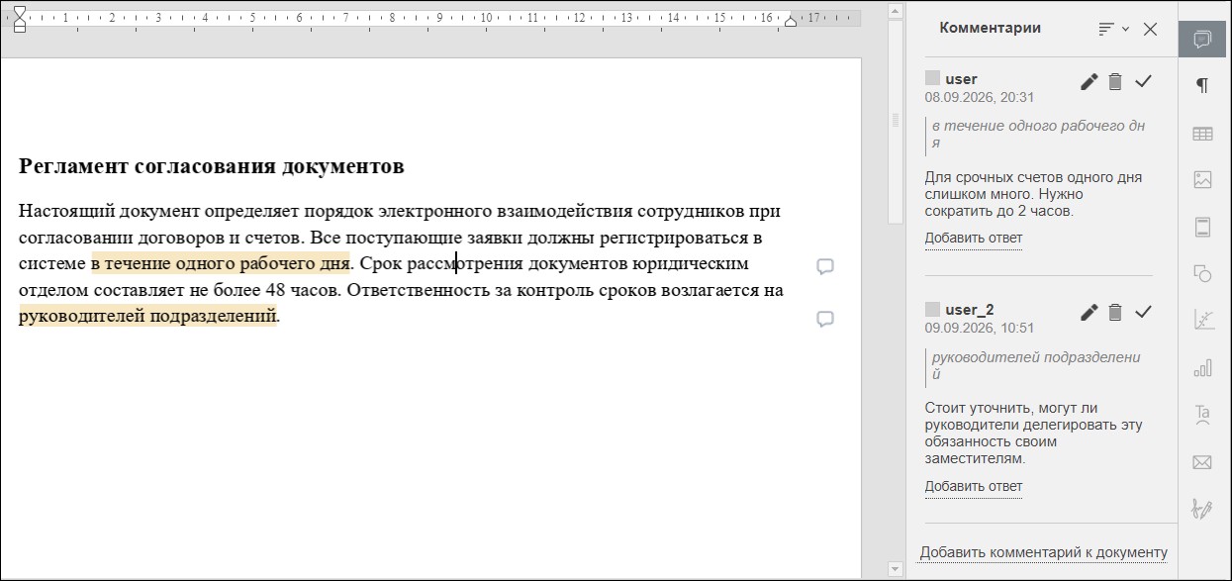
Task: Click the vertical scrollbar thumb
Action: (896, 121)
